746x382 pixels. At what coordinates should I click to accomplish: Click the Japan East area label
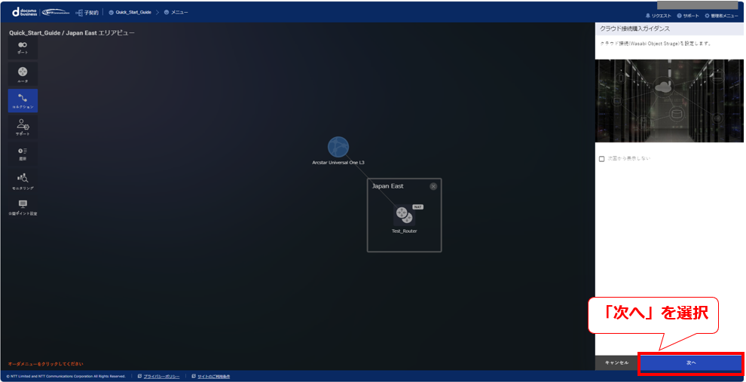(388, 186)
